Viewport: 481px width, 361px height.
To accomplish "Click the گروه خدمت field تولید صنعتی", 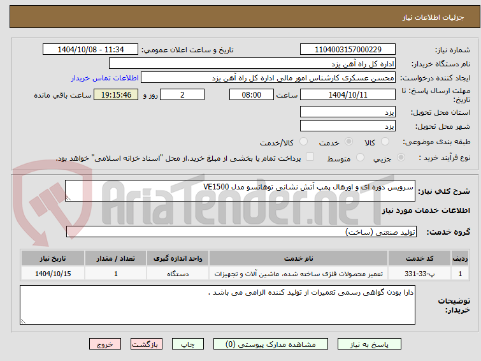I will coord(241,232).
